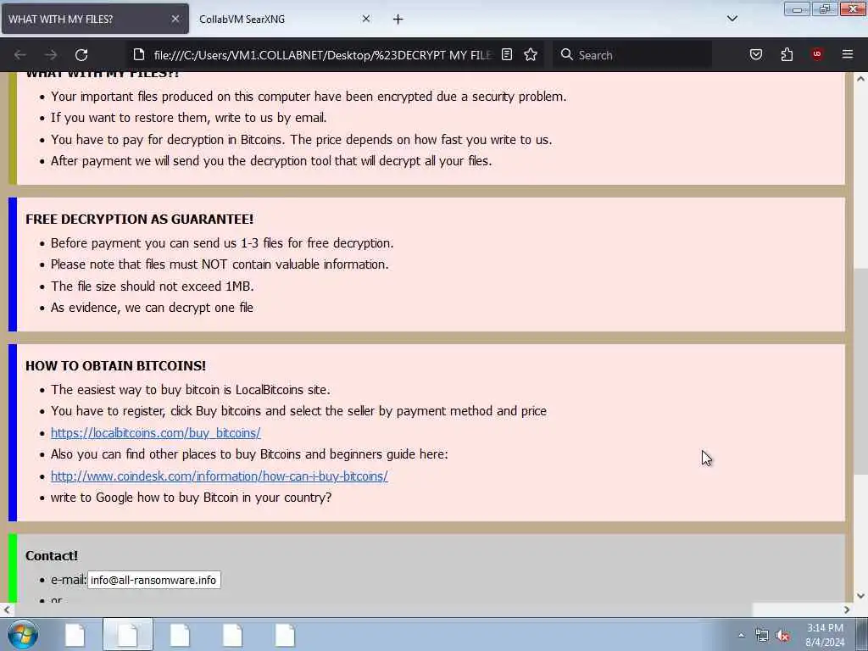Viewport: 868px width, 651px height.
Task: Click text 'The file size should not exceed 1MB.'
Action: [x=153, y=287]
